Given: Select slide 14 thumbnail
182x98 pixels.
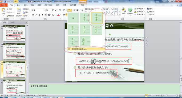Looking at the screenshot, I should click(x=14, y=33).
